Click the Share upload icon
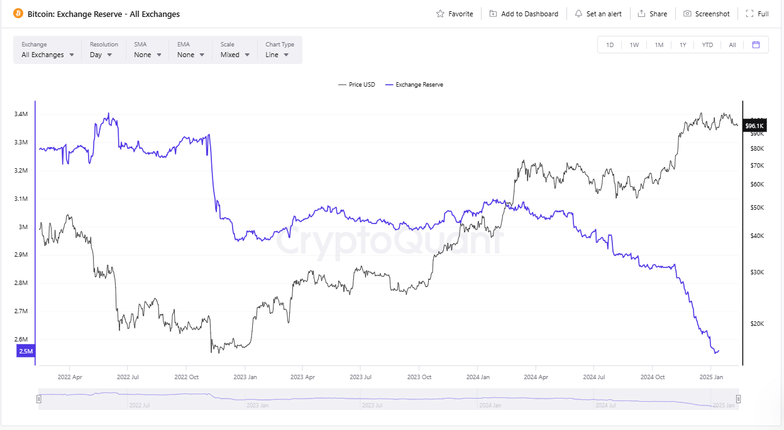 pos(641,14)
